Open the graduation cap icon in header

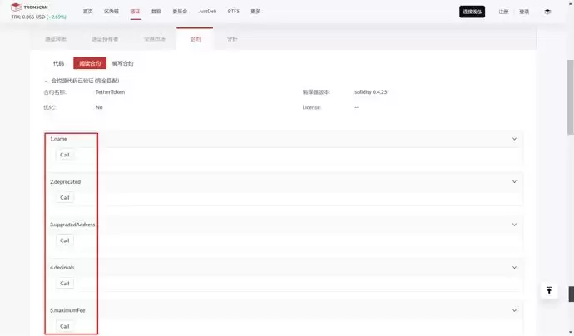click(547, 12)
